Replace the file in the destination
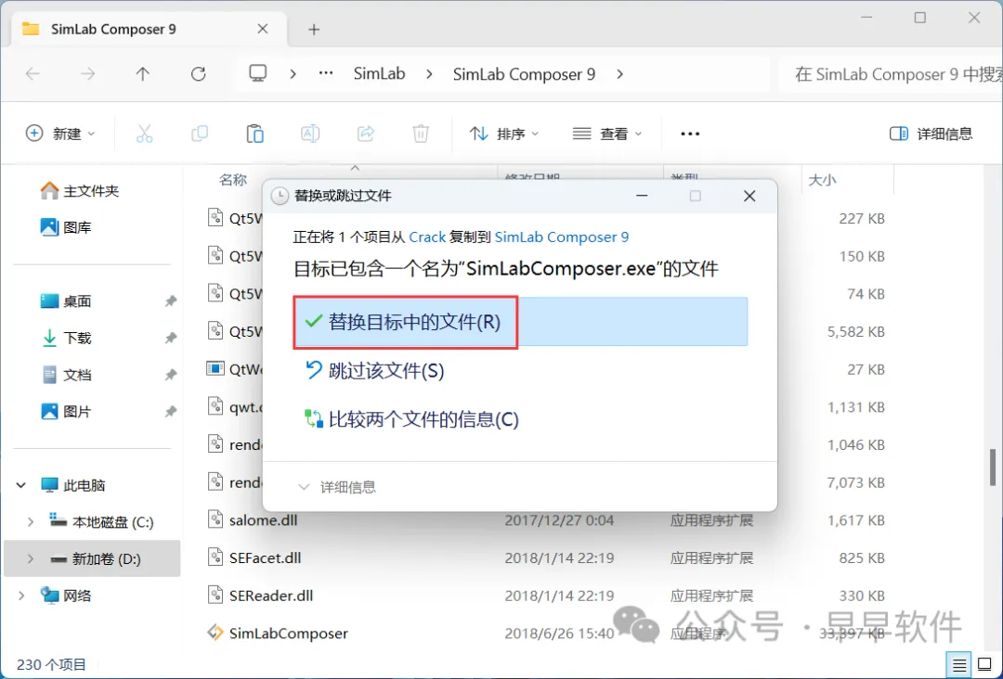Viewport: 1003px width, 679px height. click(520, 321)
